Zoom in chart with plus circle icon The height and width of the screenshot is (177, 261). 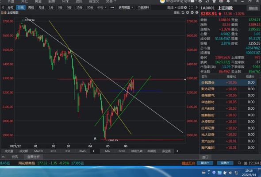tap(188, 13)
